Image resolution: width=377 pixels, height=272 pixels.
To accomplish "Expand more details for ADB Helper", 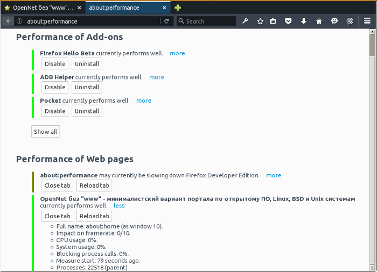I will [157, 77].
